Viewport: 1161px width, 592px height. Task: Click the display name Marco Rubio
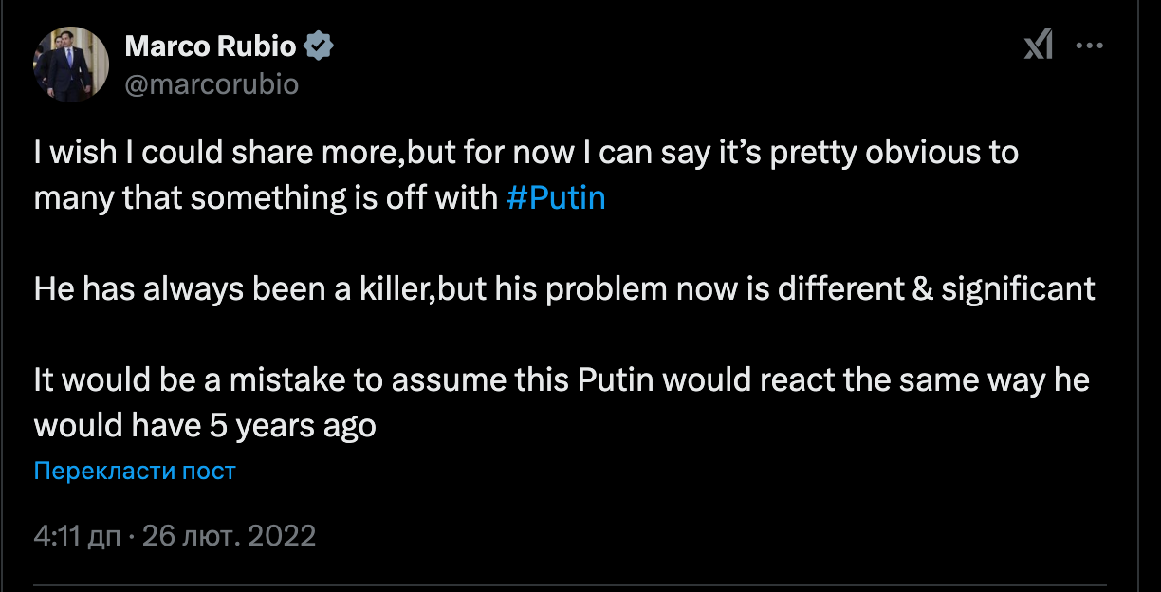212,46
